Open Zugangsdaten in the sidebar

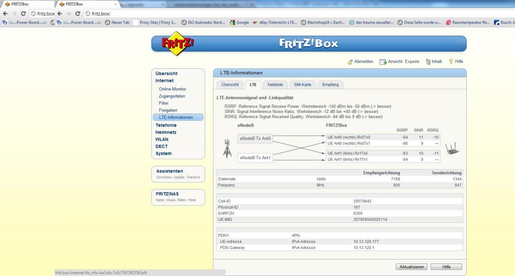coord(172,96)
